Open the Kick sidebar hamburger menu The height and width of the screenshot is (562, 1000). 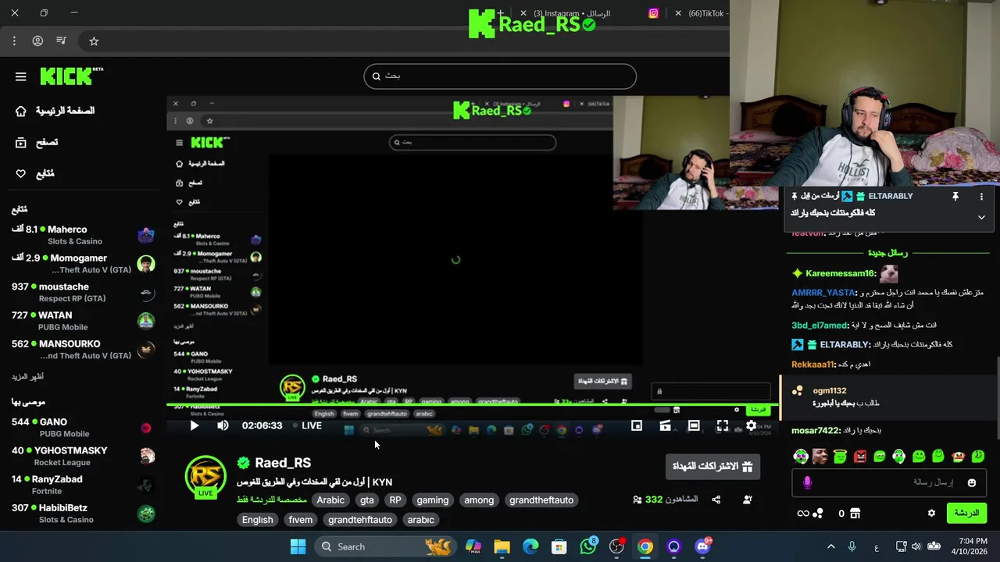coord(20,76)
